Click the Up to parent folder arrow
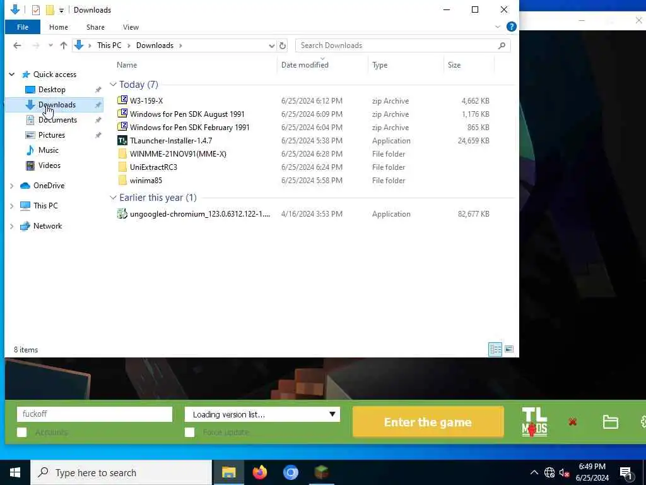The height and width of the screenshot is (485, 646). 64,45
